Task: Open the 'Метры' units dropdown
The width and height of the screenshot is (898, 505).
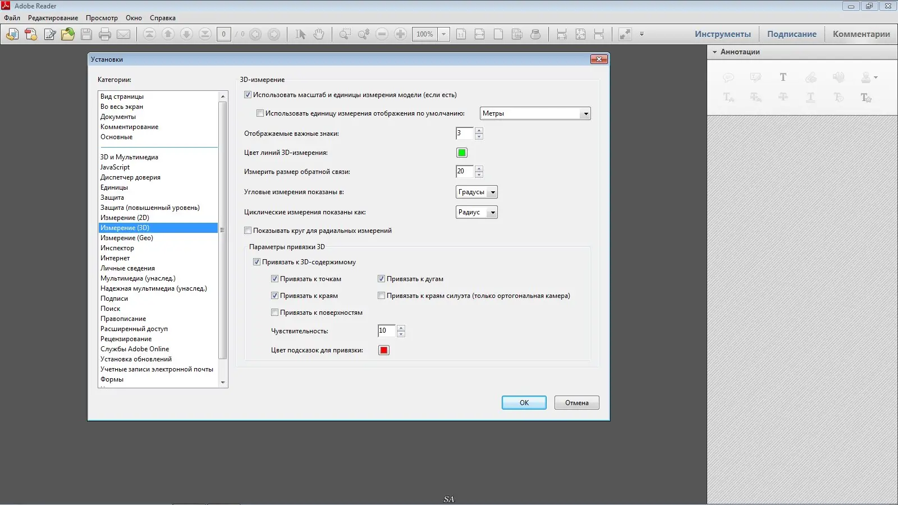Action: pyautogui.click(x=585, y=113)
